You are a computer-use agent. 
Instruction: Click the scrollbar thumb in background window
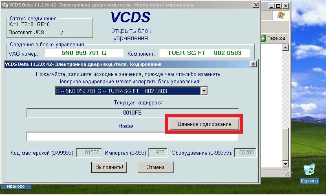pyautogui.click(x=286, y=144)
